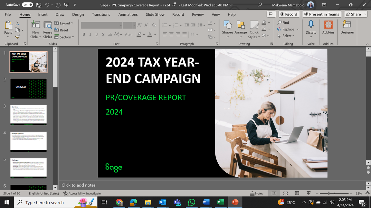
Task: Click the Paste clipboard icon
Action: 8,25
